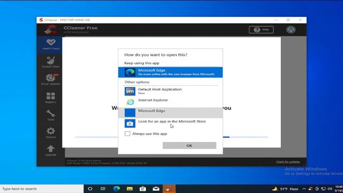Viewport: 343px width, 193px height.
Task: Click the VMware Default Host Application icon
Action: click(130, 91)
